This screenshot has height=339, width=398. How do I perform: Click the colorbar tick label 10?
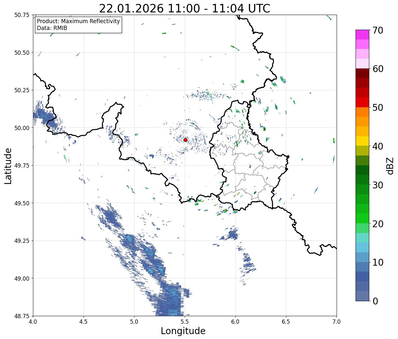378,262
